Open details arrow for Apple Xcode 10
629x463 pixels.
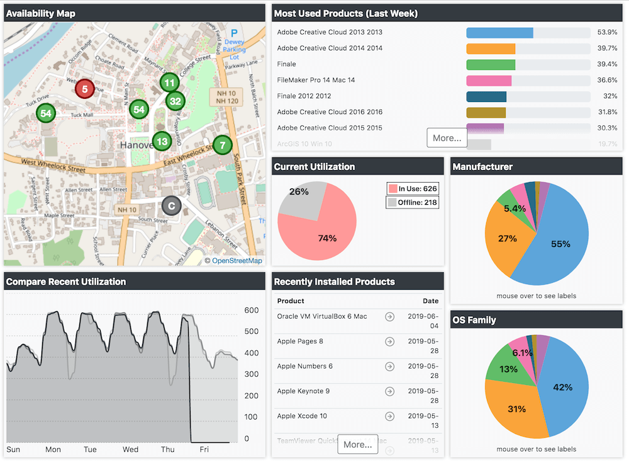point(389,416)
